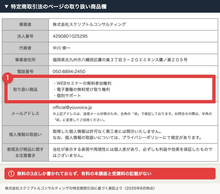This screenshot has width=220, height=194.
Task: Click the email official@youvoice.jp
Action: 72,107
